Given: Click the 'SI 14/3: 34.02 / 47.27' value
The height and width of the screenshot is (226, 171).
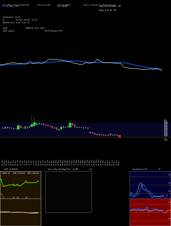Looking at the screenshot, I should [27, 20].
